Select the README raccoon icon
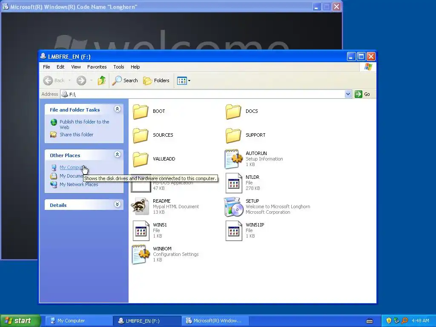 [141, 207]
